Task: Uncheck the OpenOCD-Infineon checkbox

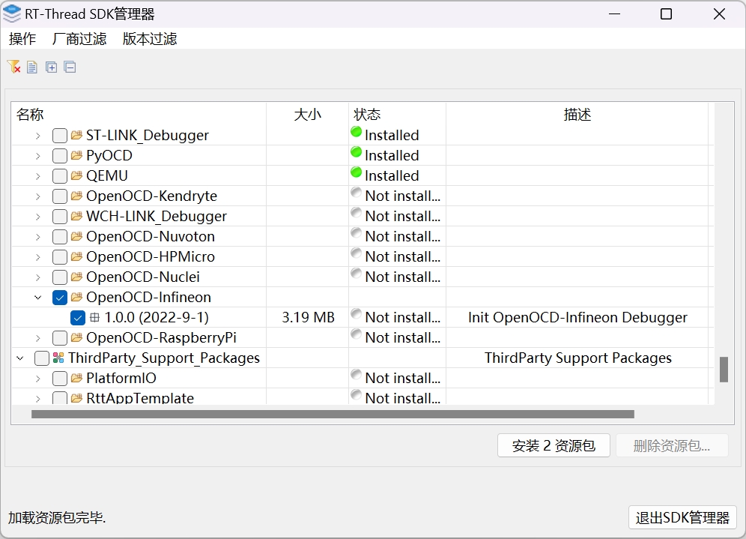Action: pyautogui.click(x=59, y=297)
